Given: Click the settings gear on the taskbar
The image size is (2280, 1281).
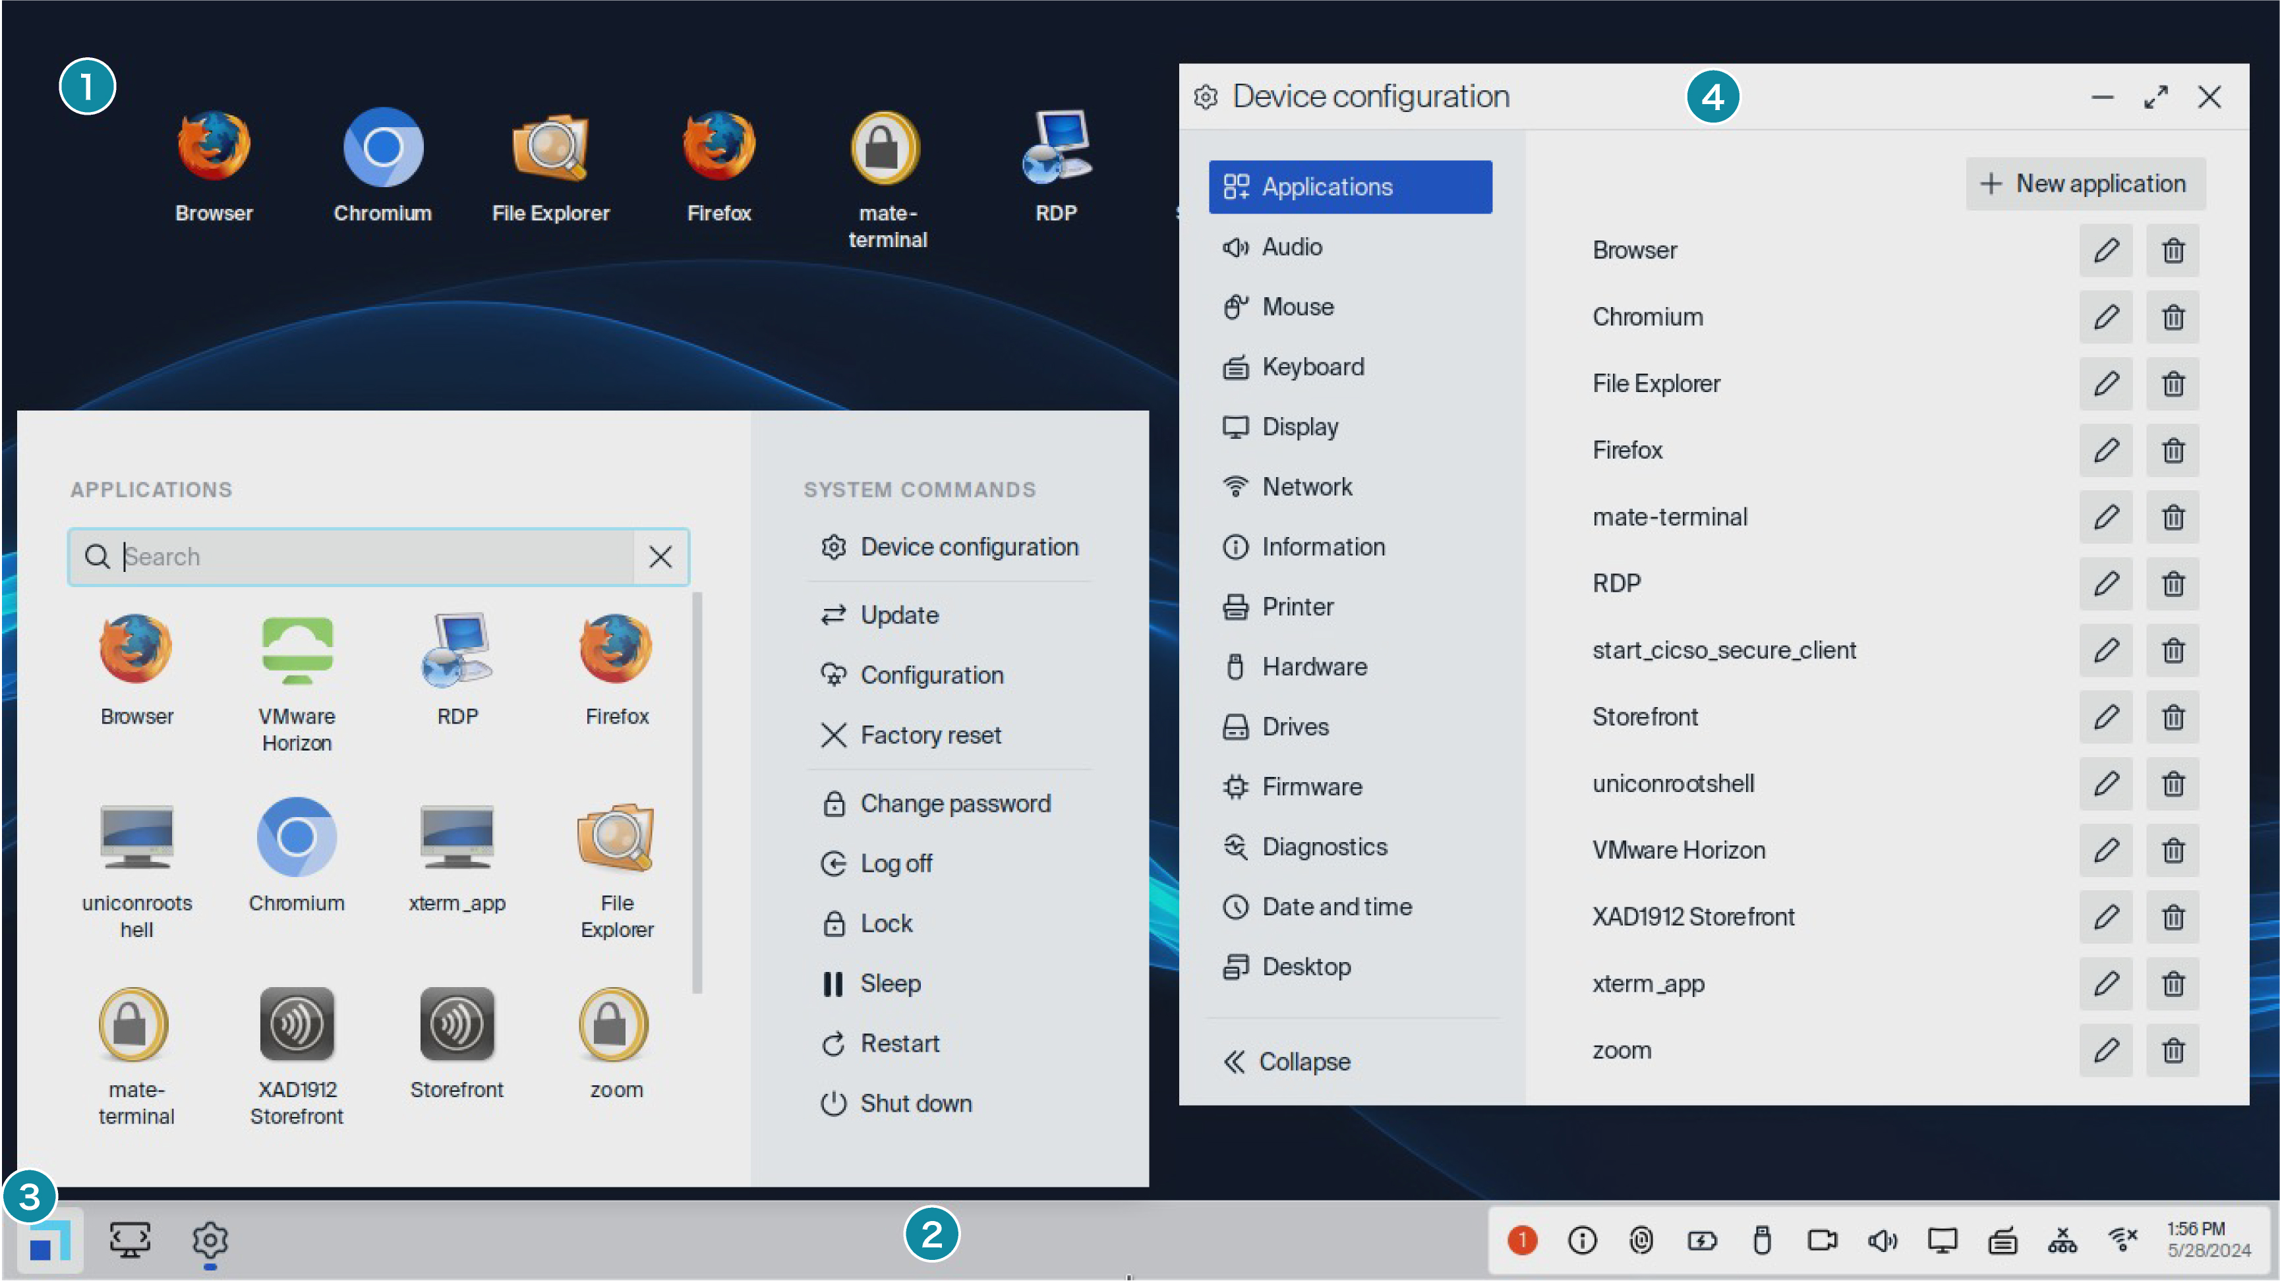Looking at the screenshot, I should 210,1240.
